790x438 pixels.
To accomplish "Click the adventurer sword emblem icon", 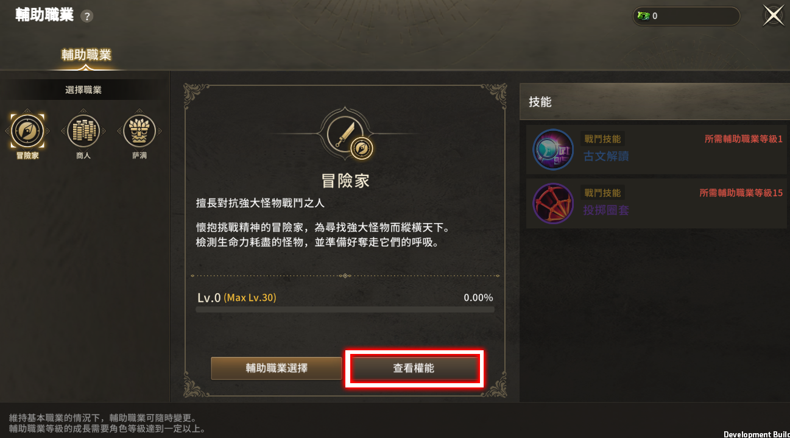I will [x=345, y=135].
